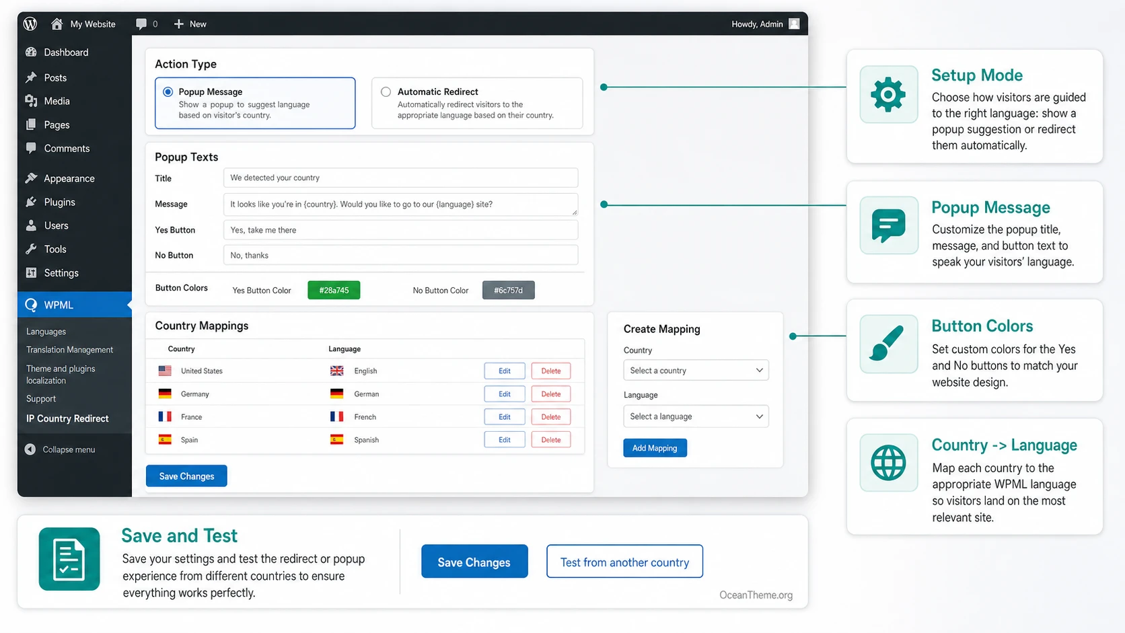The width and height of the screenshot is (1125, 633).
Task: Edit the United States mapping
Action: click(x=505, y=371)
